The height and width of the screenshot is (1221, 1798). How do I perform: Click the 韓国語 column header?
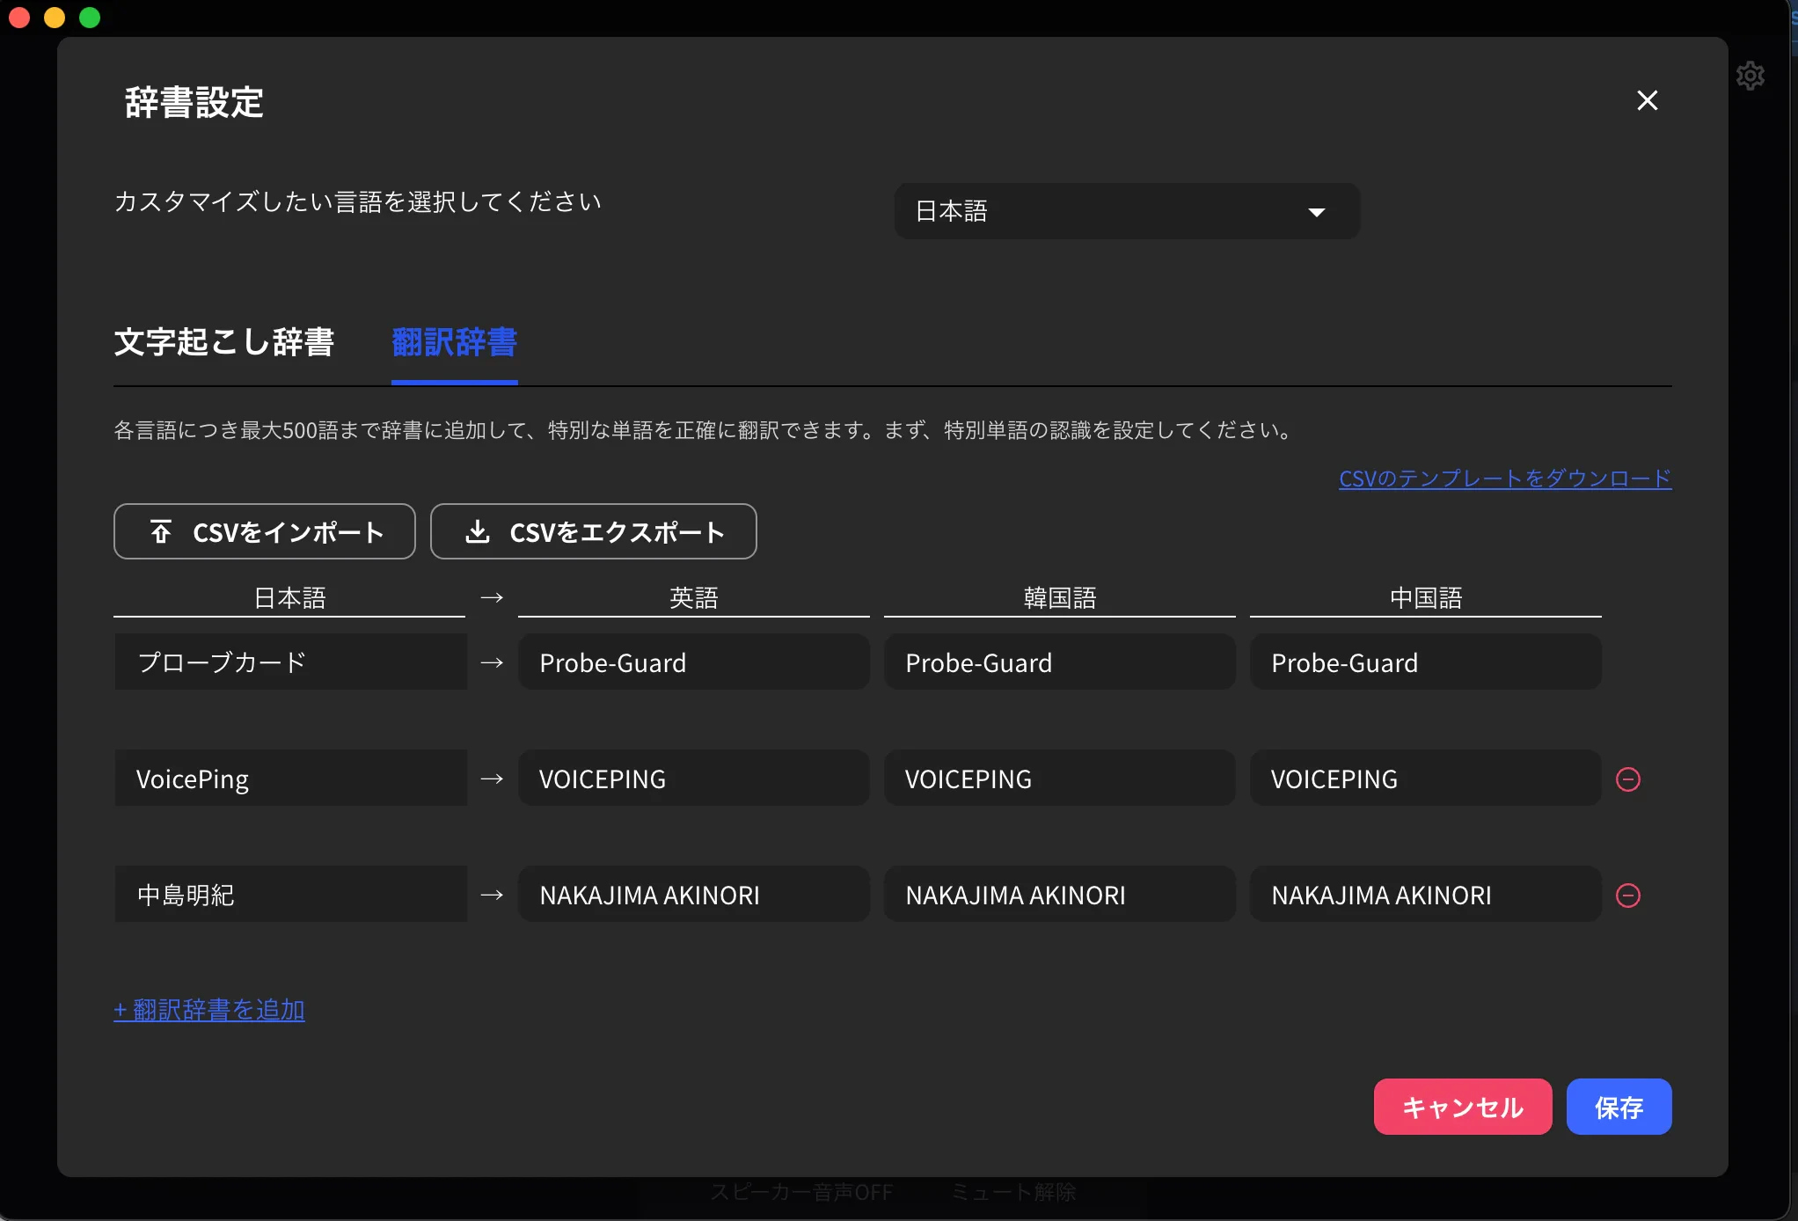(x=1060, y=598)
